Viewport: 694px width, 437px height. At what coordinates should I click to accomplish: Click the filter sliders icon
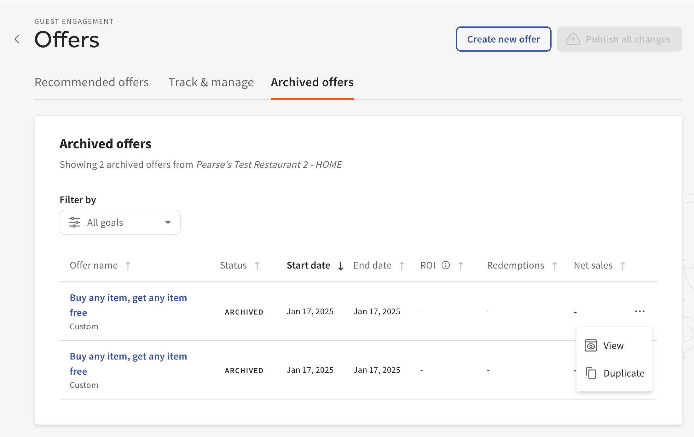pyautogui.click(x=75, y=222)
